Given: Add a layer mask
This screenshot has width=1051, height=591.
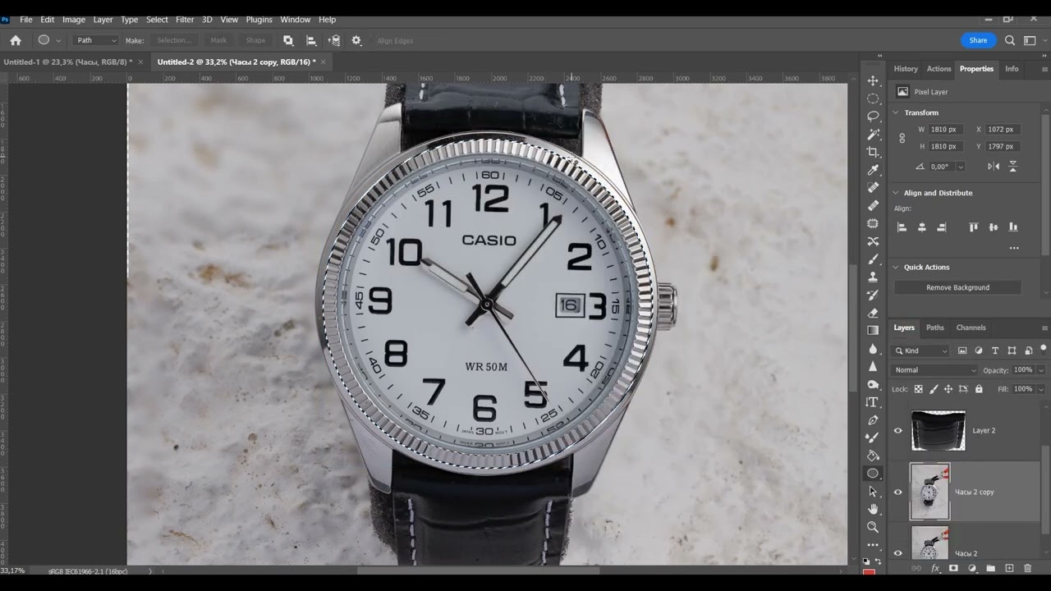Looking at the screenshot, I should [953, 568].
